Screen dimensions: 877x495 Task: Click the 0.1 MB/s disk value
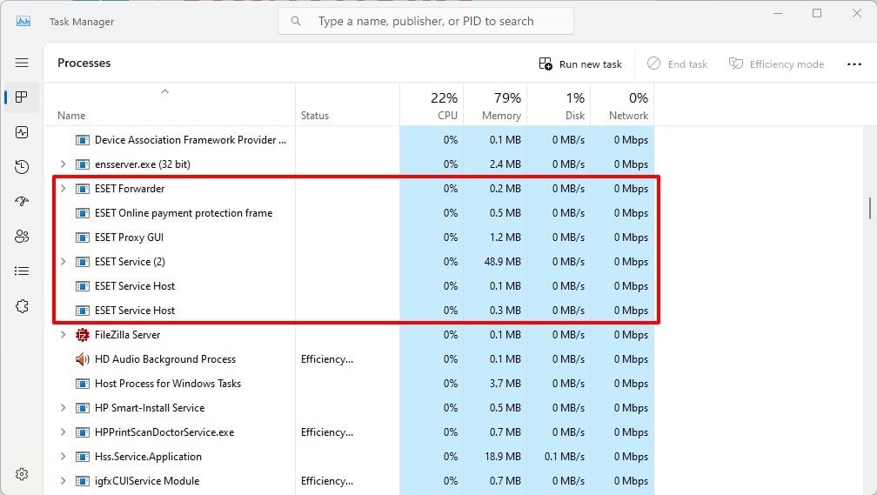click(565, 457)
